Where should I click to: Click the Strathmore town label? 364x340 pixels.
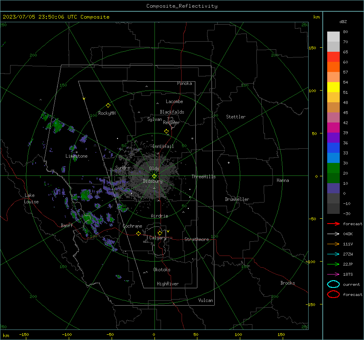point(197,239)
